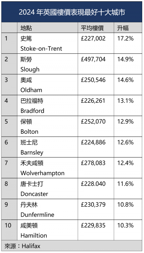
Task: Click the Slough average price £497,704
Action: point(93,59)
